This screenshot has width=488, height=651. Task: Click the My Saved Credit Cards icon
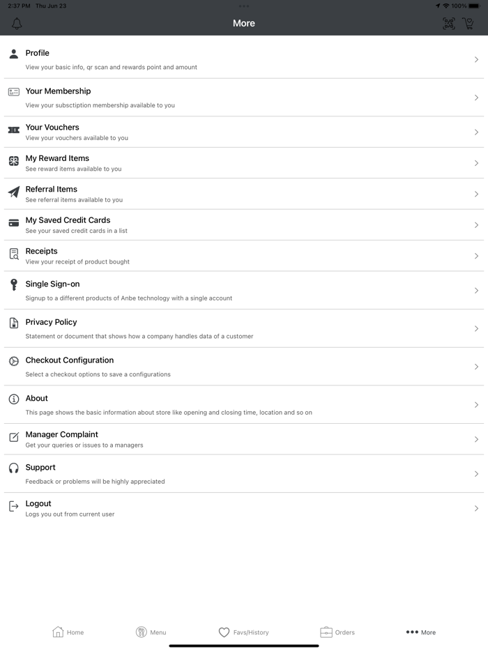coord(13,223)
